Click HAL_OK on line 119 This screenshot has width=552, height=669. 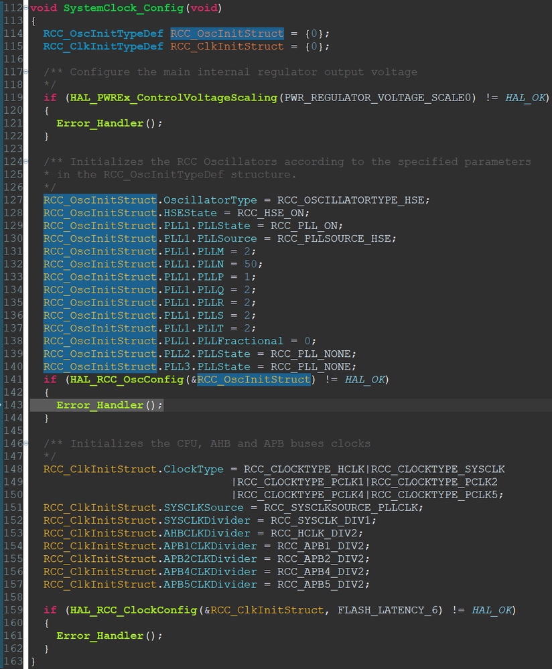525,98
